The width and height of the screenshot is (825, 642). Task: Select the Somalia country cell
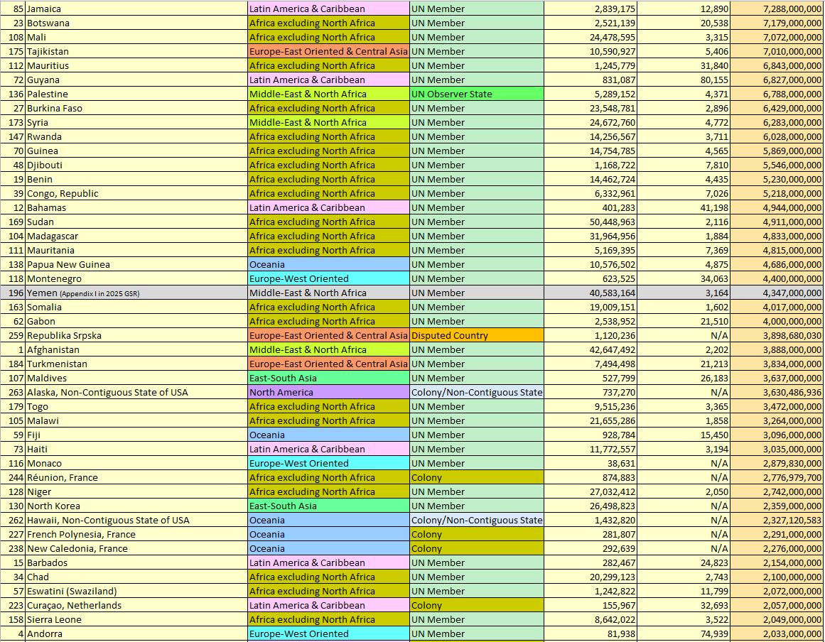click(x=136, y=307)
